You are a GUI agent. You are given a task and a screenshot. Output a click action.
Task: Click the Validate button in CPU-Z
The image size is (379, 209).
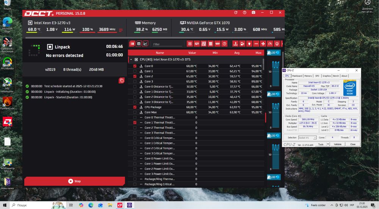338,144
